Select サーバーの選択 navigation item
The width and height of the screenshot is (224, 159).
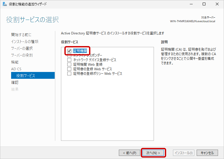[22, 48]
